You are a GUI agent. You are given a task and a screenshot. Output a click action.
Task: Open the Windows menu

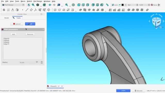(47, 1)
